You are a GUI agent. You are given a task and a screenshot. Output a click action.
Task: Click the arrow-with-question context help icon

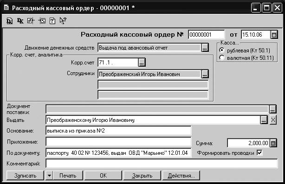tap(63, 21)
